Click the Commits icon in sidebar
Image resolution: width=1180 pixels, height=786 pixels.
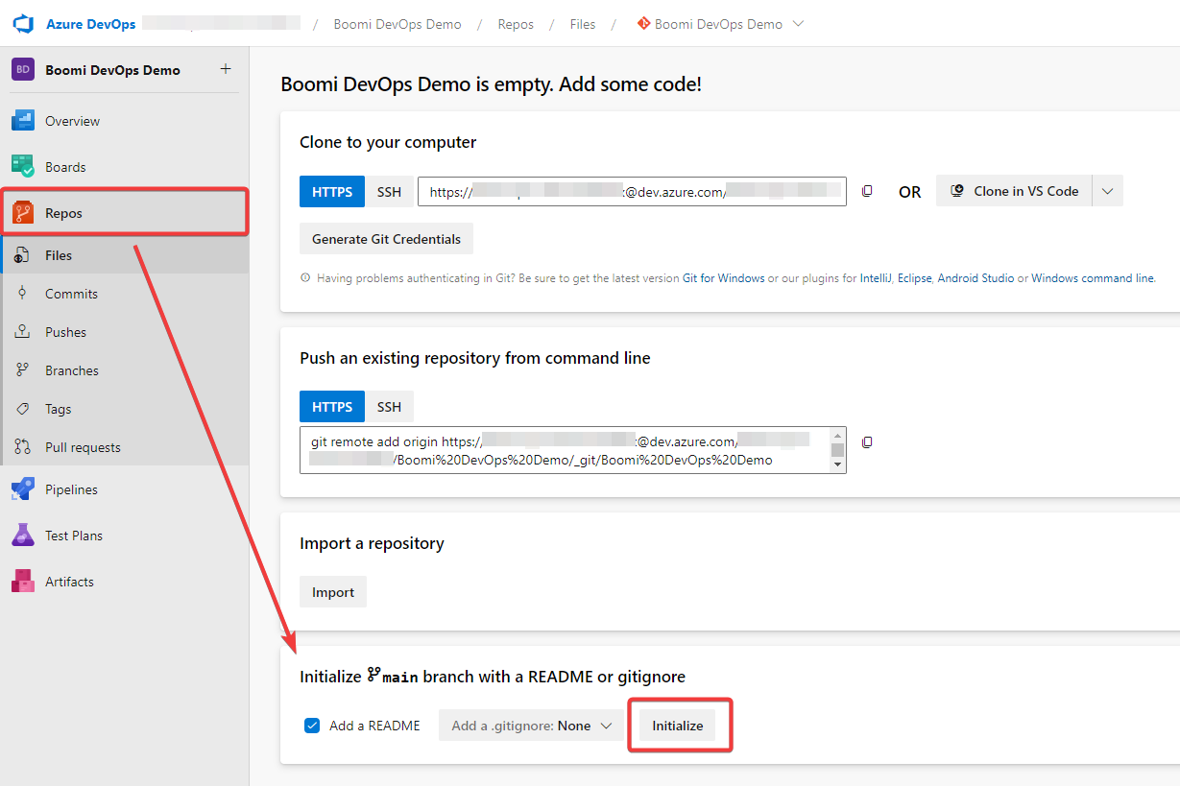pyautogui.click(x=23, y=294)
